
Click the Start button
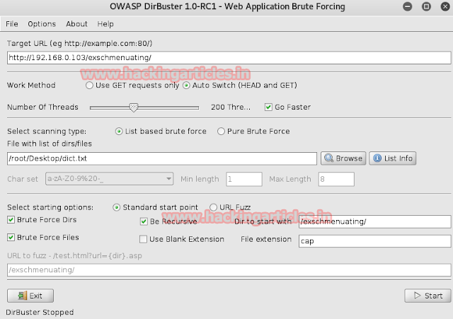pyautogui.click(x=428, y=296)
